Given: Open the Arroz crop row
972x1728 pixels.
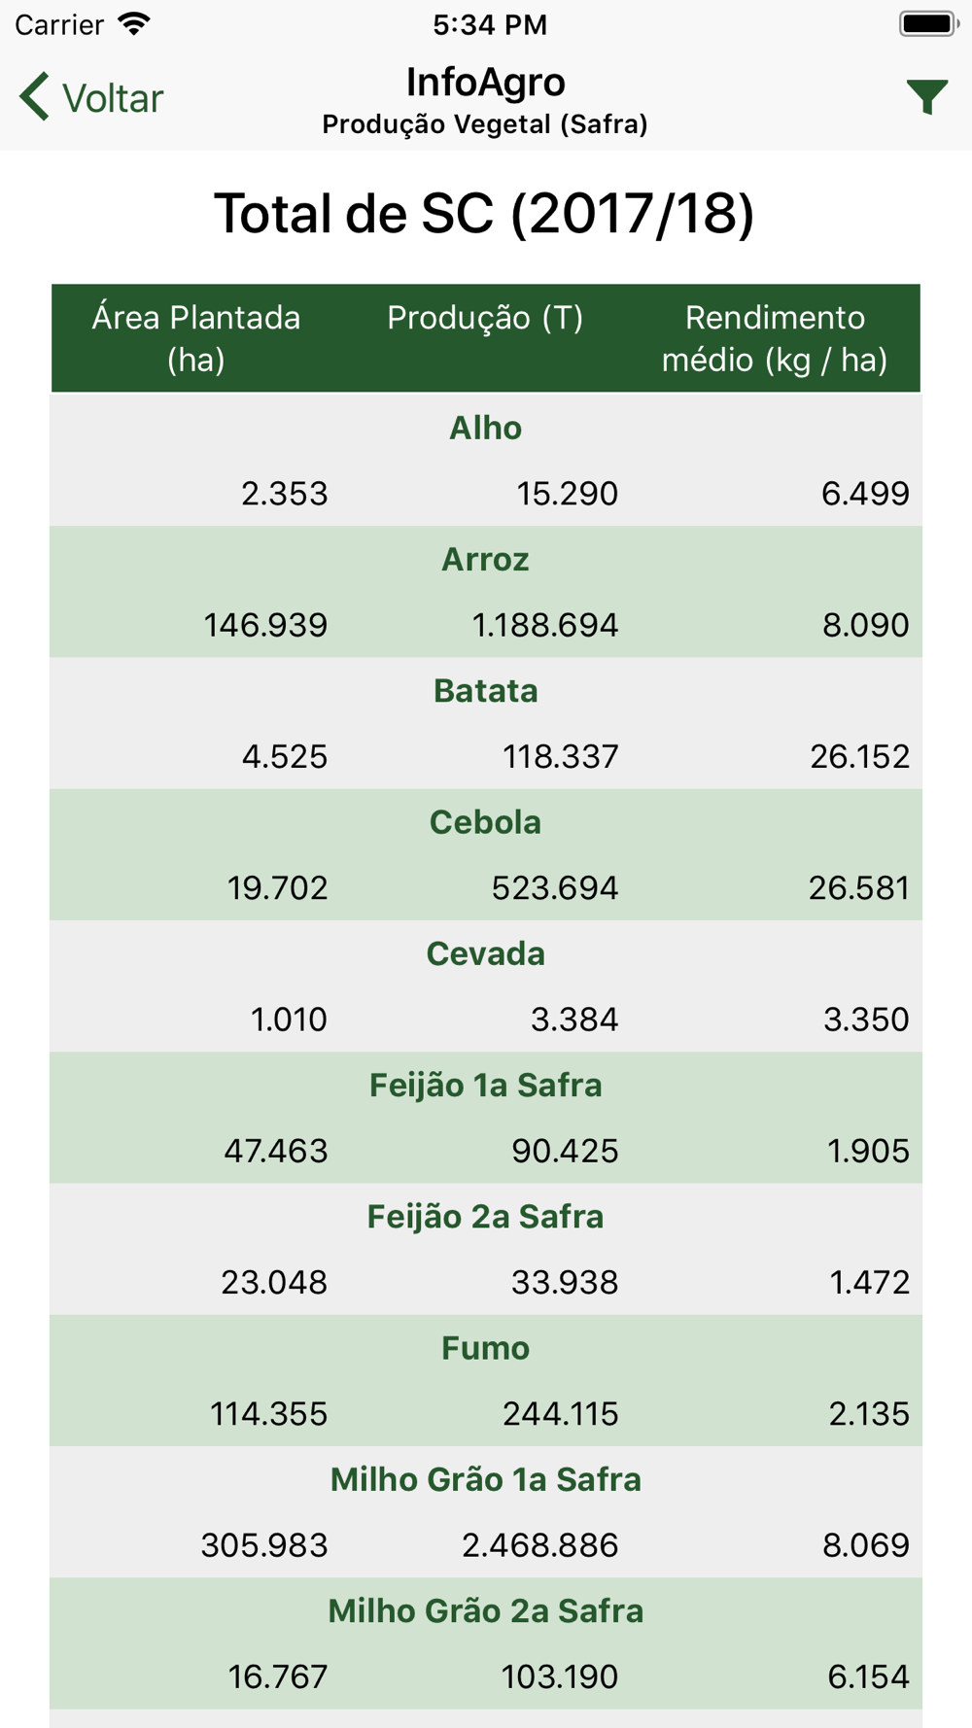Looking at the screenshot, I should (x=486, y=592).
